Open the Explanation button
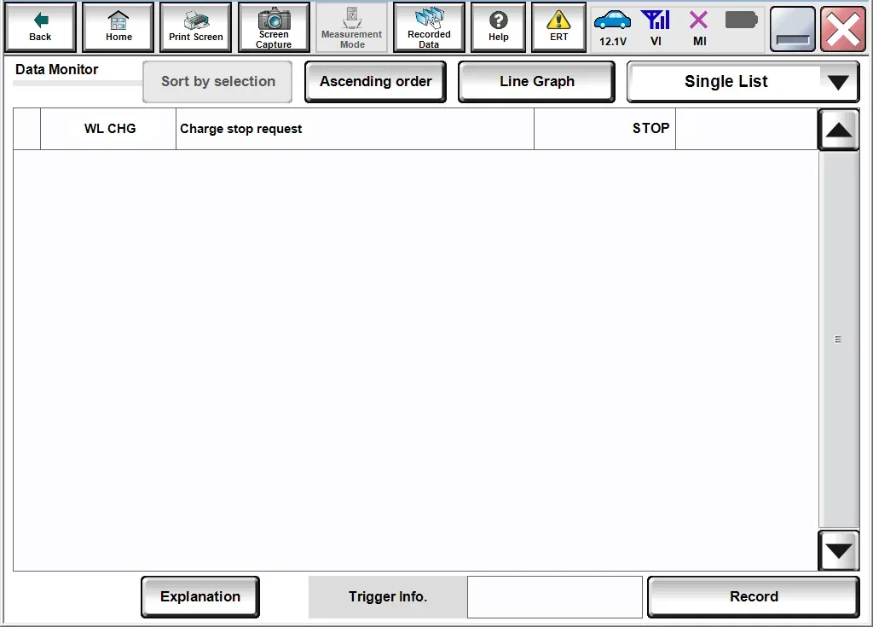The image size is (873, 627). [200, 597]
